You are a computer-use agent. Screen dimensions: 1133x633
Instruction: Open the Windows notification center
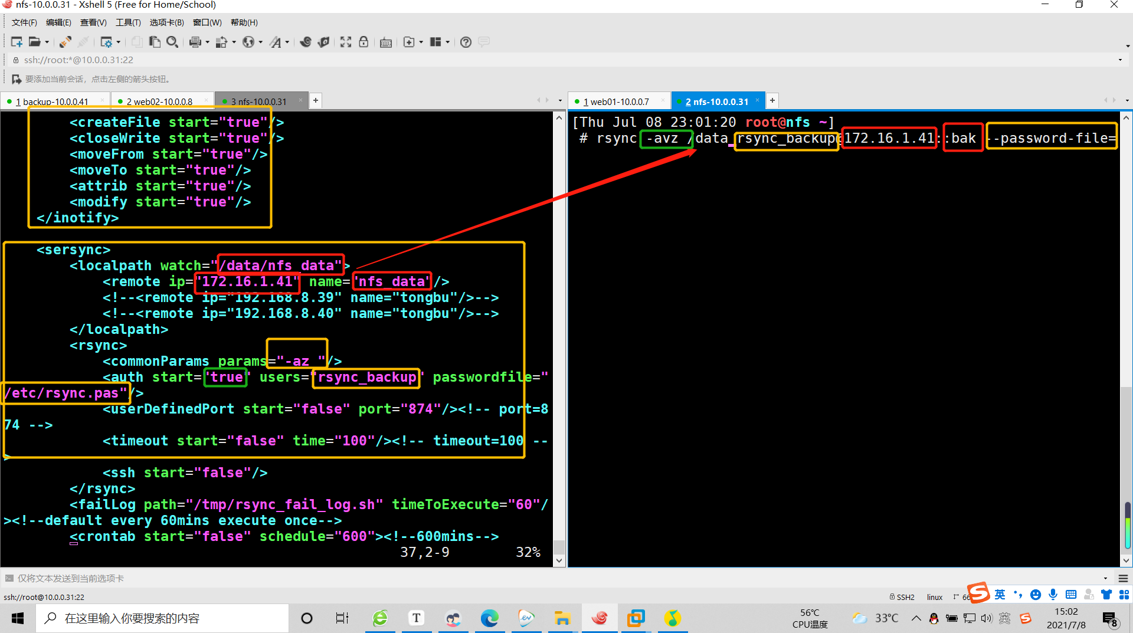[x=1111, y=619]
